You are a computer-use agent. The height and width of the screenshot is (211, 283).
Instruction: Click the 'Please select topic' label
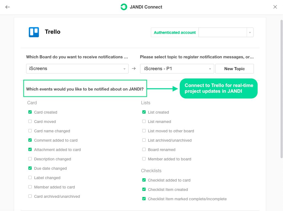point(197,57)
